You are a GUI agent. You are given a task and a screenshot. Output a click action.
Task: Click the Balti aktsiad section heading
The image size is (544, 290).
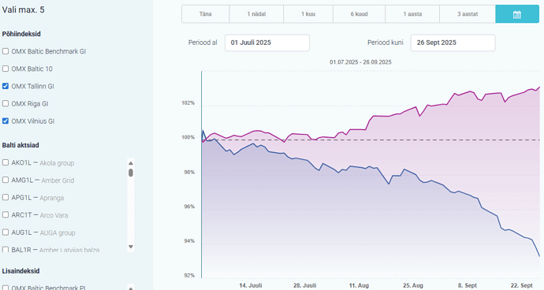20,145
